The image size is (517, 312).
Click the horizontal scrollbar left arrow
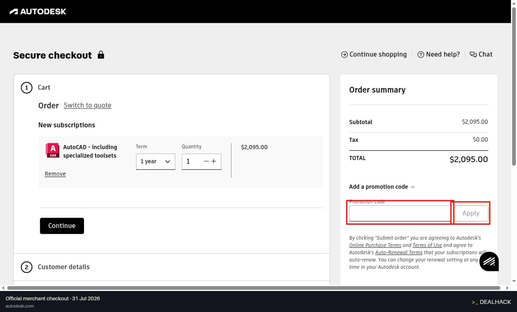[3, 288]
